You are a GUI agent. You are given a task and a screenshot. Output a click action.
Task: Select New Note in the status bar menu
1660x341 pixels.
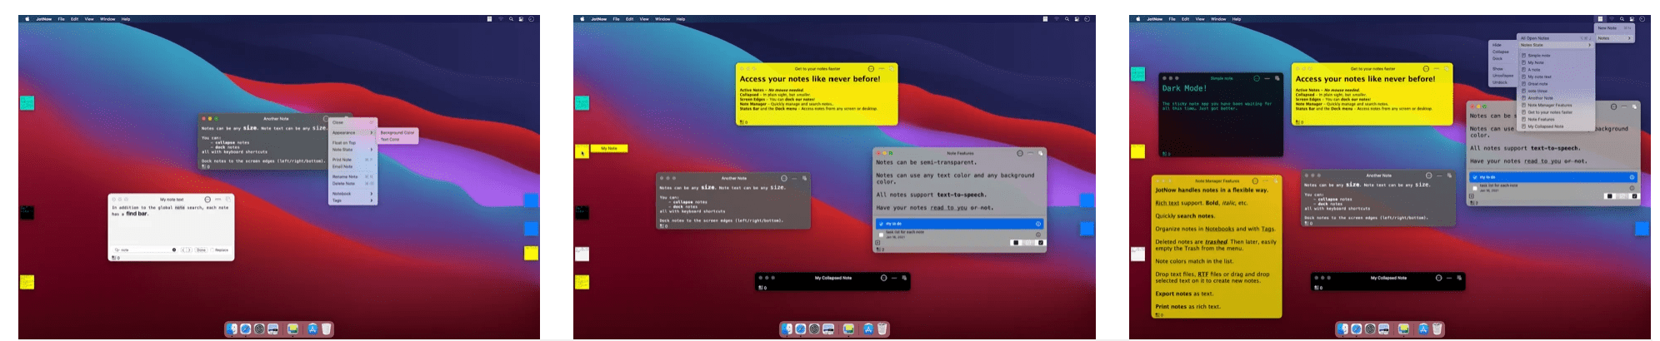coord(1608,28)
